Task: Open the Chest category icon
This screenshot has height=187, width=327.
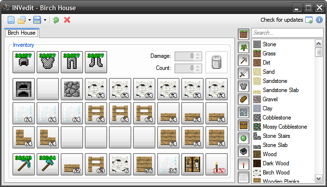Action: click(x=244, y=125)
